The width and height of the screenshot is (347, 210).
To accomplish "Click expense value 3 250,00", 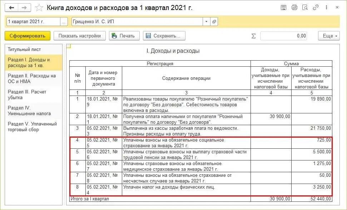I will pos(322,187).
